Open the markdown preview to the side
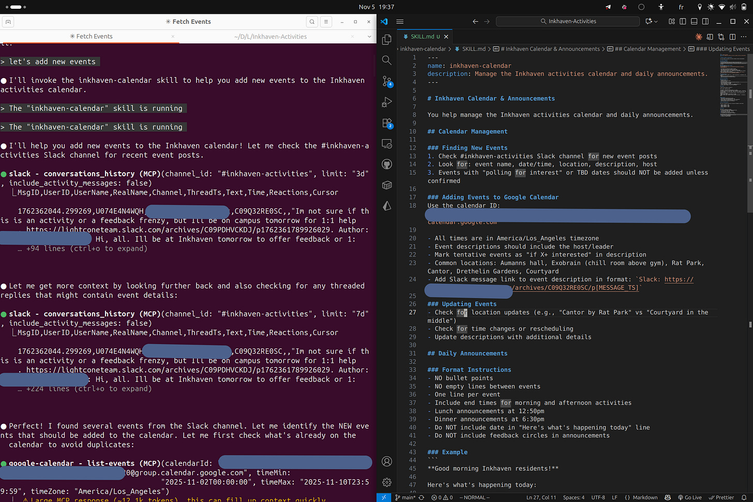This screenshot has width=753, height=502. tap(710, 37)
